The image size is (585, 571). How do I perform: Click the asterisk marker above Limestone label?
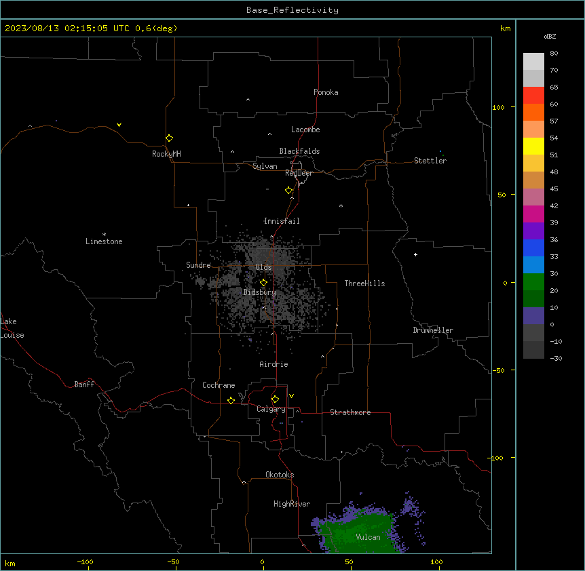click(x=104, y=235)
